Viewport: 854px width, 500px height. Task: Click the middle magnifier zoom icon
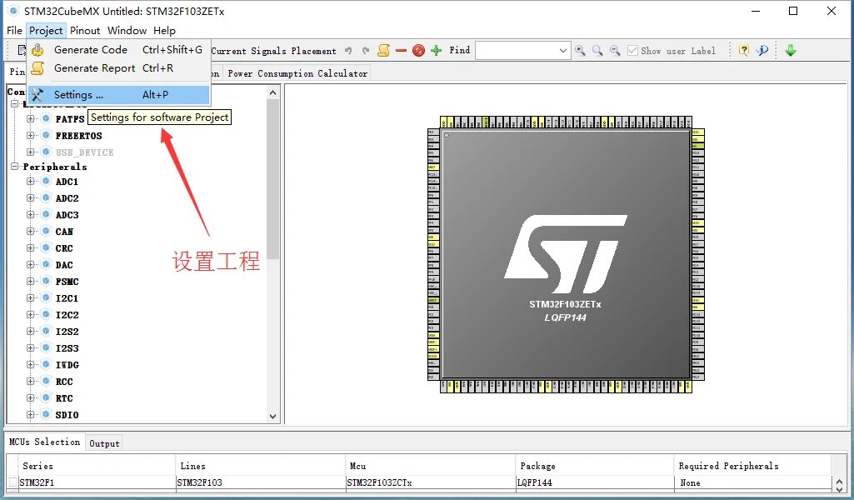coord(598,51)
